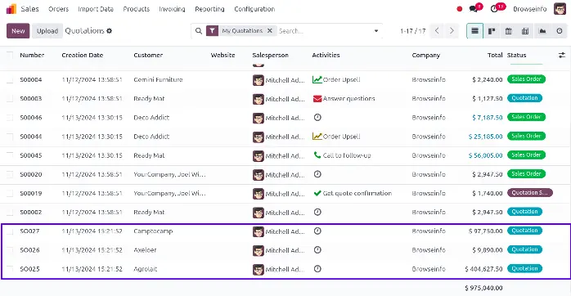Check the checkbox for order S00004
Viewport: 571px width, 296px height.
tap(10, 80)
